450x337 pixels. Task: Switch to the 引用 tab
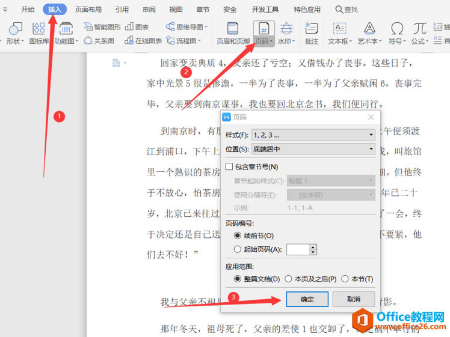click(122, 10)
